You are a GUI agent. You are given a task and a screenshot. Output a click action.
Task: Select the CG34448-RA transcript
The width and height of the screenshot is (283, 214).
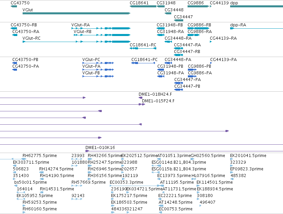(168, 42)
